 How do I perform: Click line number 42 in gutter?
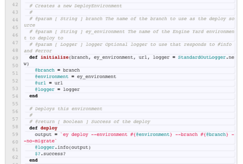[15, 4]
